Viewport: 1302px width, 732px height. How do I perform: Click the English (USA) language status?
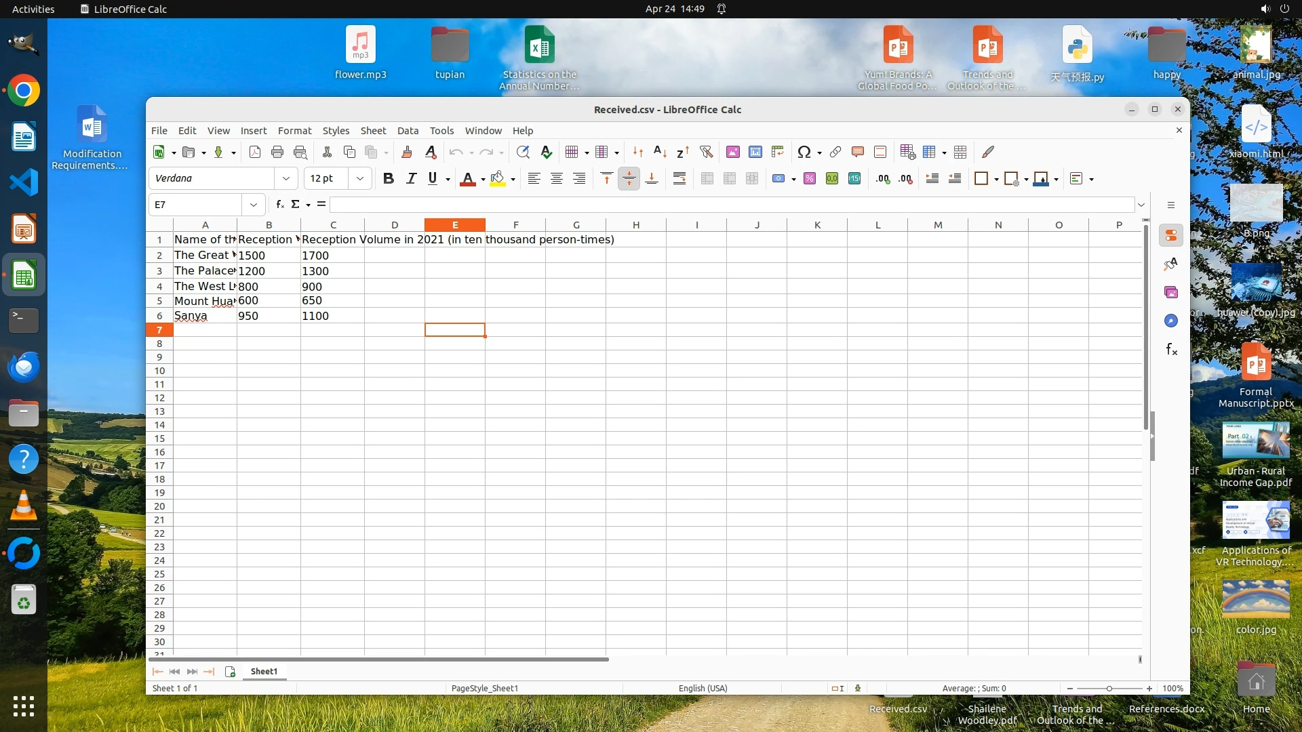[x=703, y=688]
